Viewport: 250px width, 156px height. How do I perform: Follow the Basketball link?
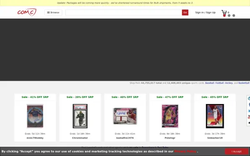pyautogui.click(x=244, y=83)
